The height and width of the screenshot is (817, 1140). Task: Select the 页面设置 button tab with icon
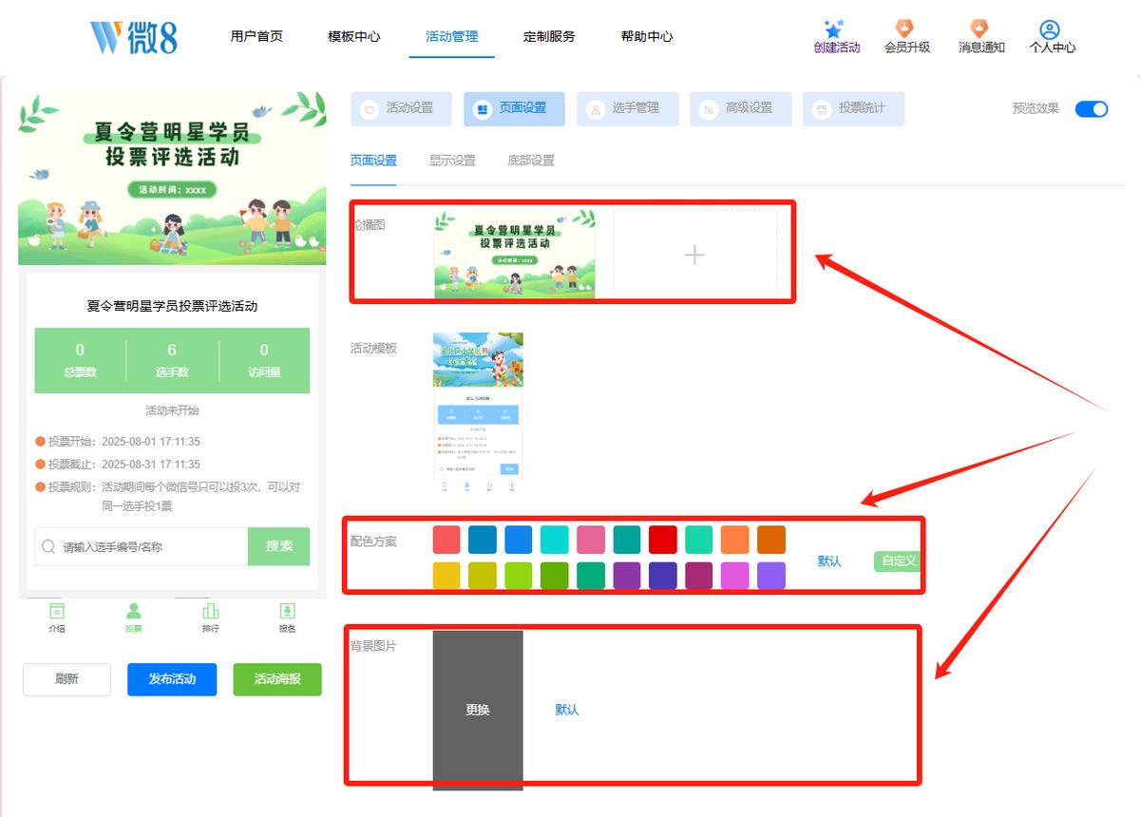point(514,109)
